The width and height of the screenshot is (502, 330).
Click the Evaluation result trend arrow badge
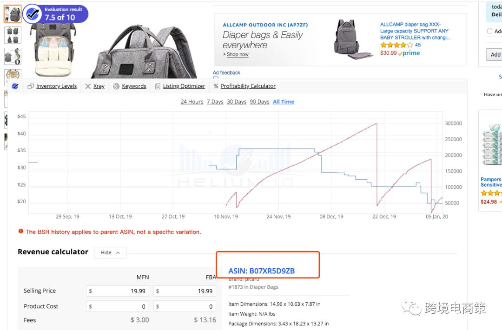tap(33, 14)
